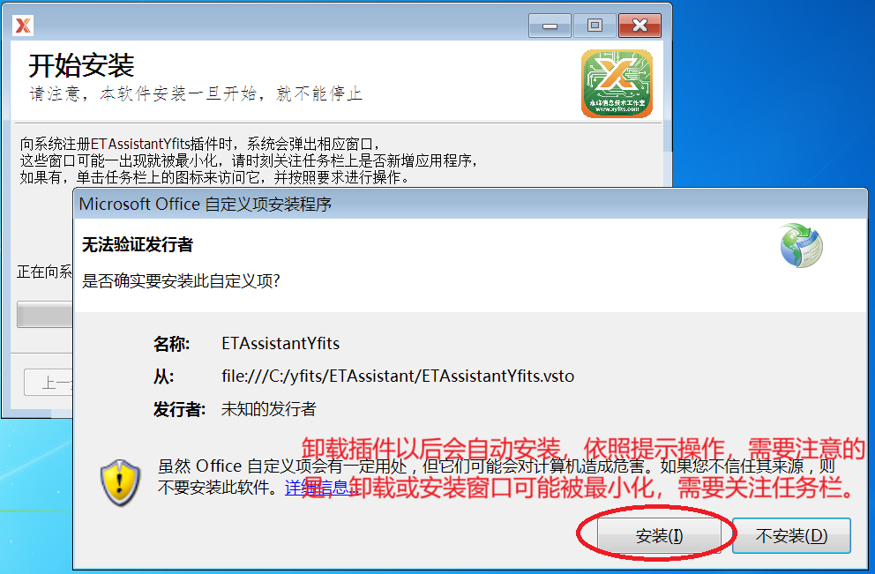Click the 是否确实要安装此自定义项 question text
Image resolution: width=875 pixels, height=574 pixels.
point(181,280)
